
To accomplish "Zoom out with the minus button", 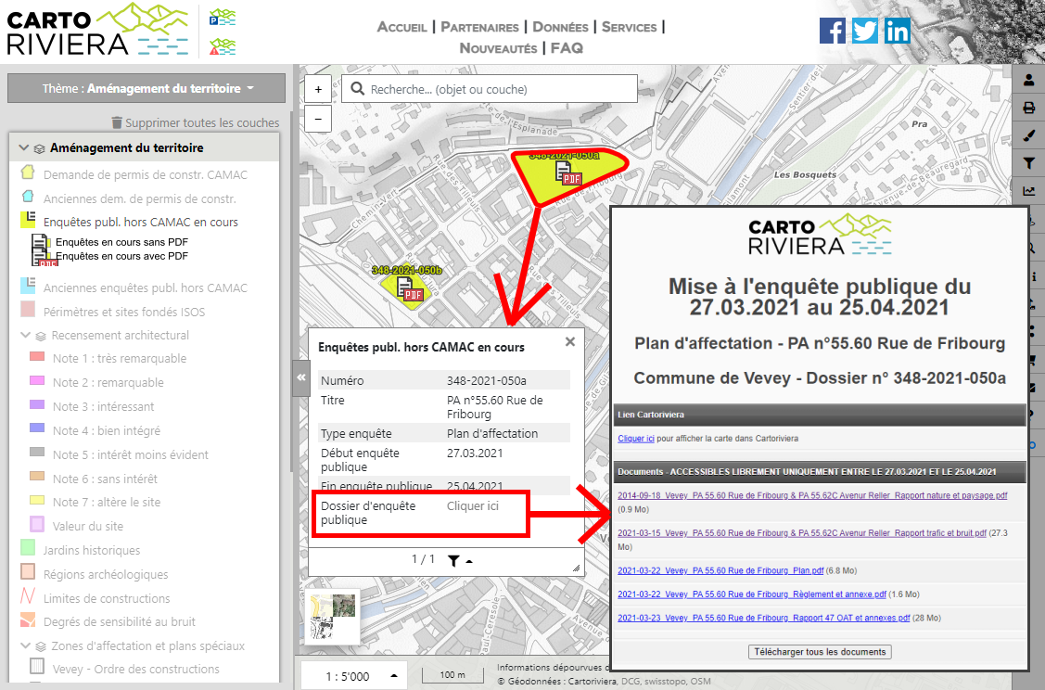I will tap(318, 119).
